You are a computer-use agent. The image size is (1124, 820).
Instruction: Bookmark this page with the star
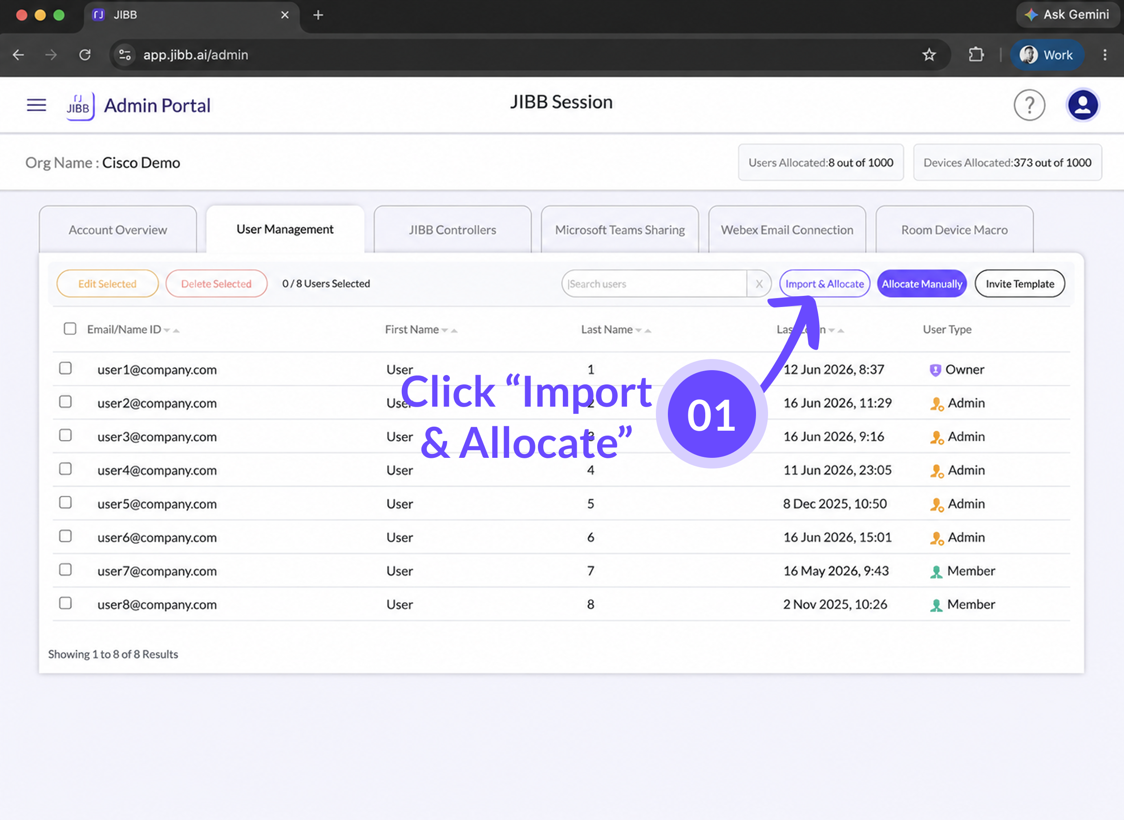coord(929,55)
